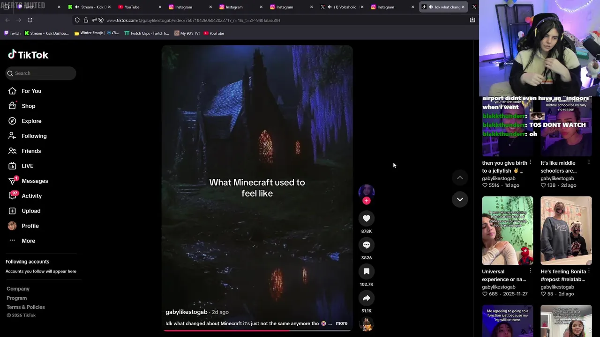
Task: Open options for jellyfish video
Action: point(530,162)
